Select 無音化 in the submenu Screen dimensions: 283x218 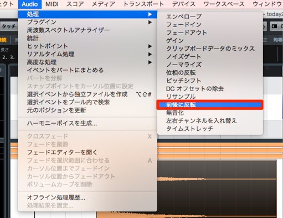pyautogui.click(x=210, y=113)
